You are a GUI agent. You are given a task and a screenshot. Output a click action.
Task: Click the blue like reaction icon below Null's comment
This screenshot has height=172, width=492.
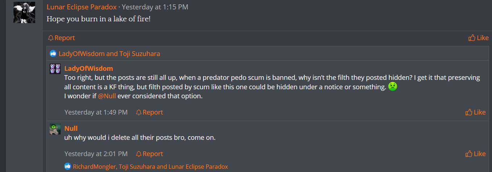[x=68, y=167]
